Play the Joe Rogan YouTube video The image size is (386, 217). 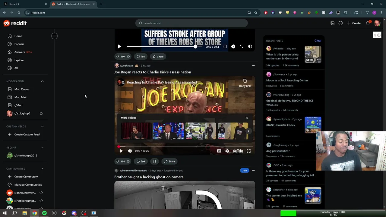click(121, 151)
